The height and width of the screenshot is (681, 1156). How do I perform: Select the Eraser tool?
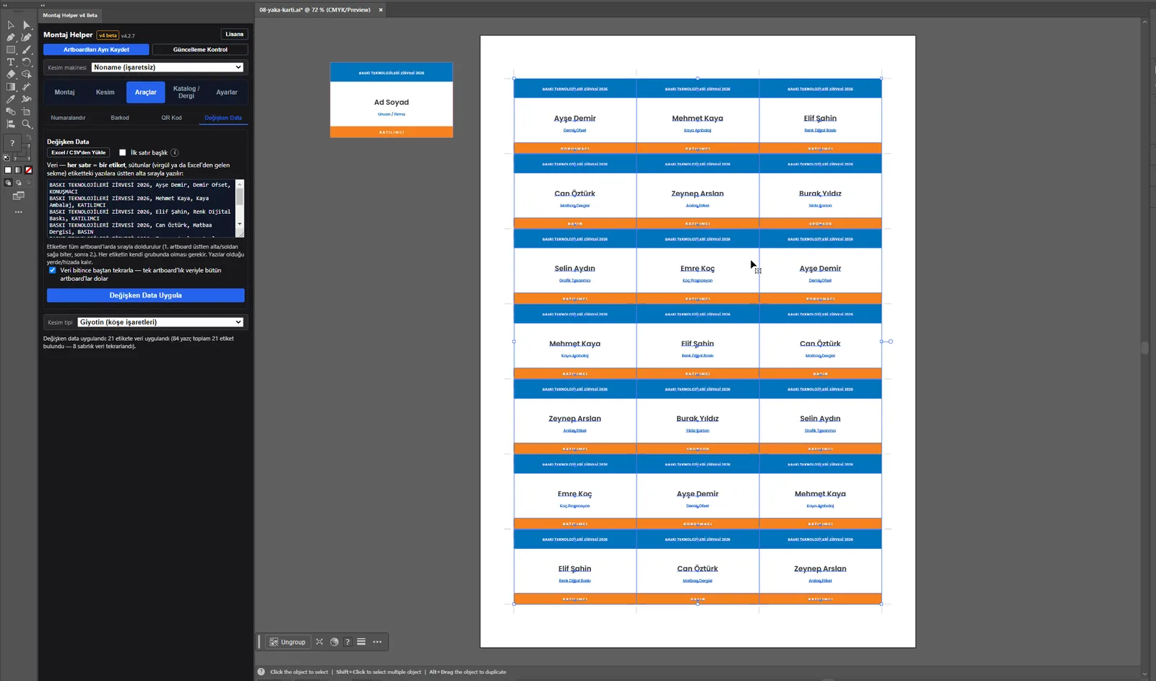pos(11,74)
